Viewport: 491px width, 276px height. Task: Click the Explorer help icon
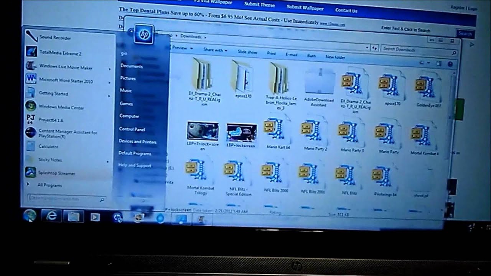coord(450,64)
